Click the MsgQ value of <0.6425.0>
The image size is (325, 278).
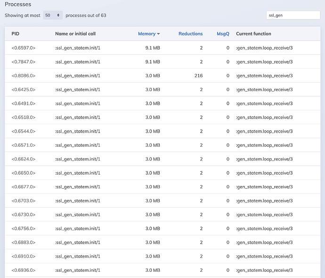228,90
